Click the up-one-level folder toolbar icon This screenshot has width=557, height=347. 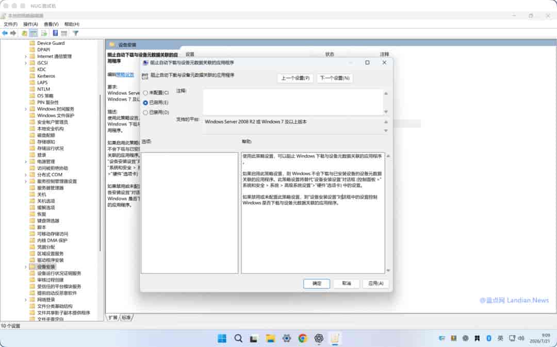24,33
